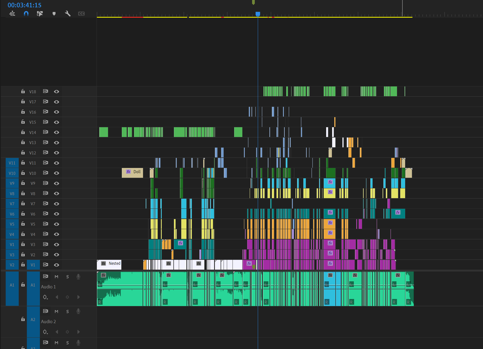The width and height of the screenshot is (483, 349).
Task: Go to previous keyframe on Audio 2
Action: pos(57,332)
